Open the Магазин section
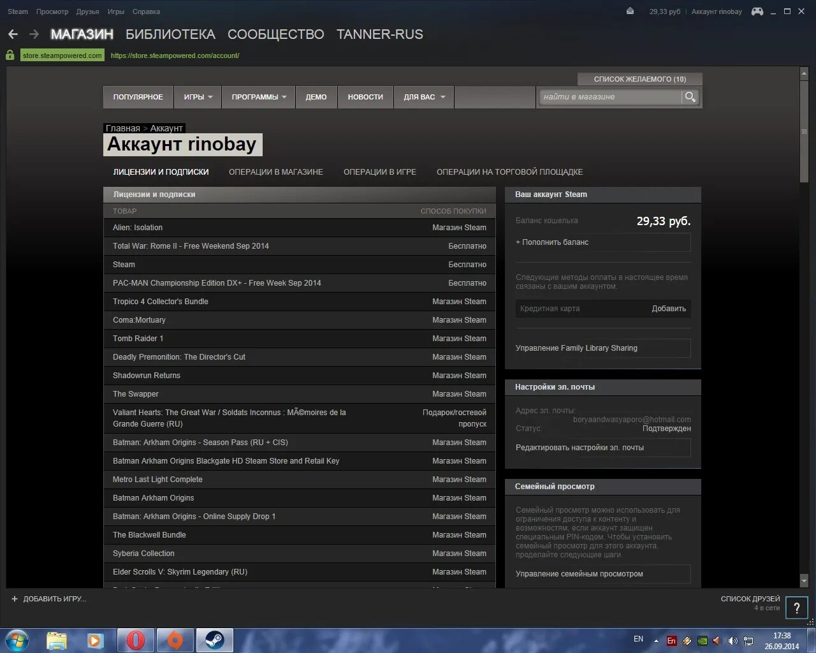This screenshot has height=653, width=816. [82, 34]
